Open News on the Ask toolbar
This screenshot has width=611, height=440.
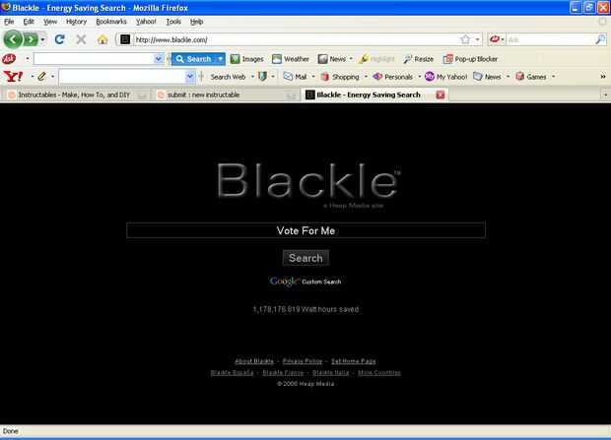tap(332, 59)
